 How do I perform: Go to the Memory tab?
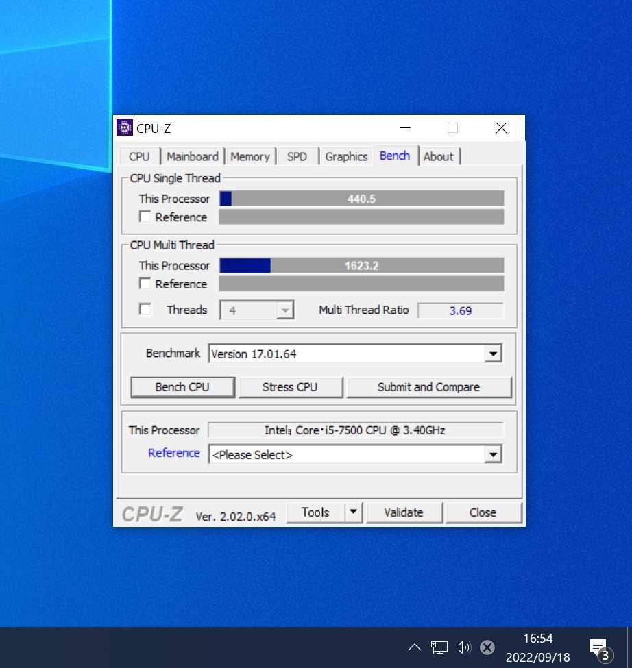tap(250, 156)
